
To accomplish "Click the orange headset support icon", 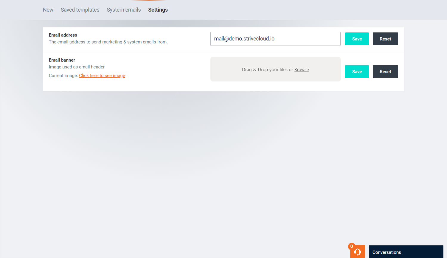I will pos(358,252).
